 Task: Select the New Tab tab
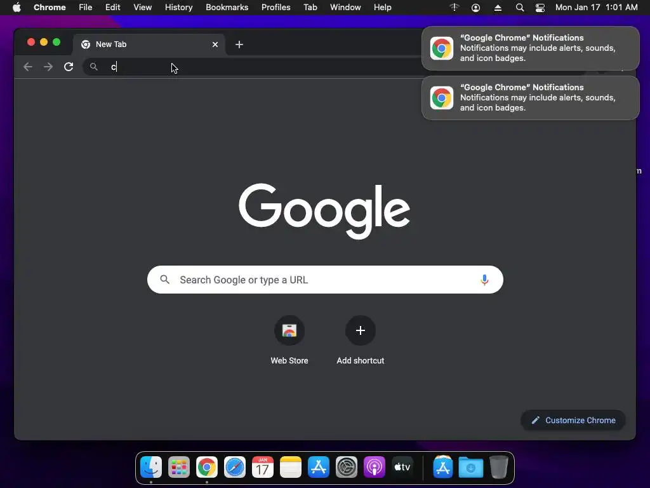(149, 44)
